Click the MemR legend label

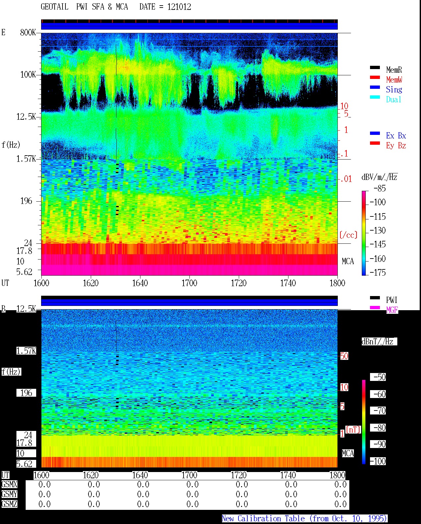[x=394, y=70]
